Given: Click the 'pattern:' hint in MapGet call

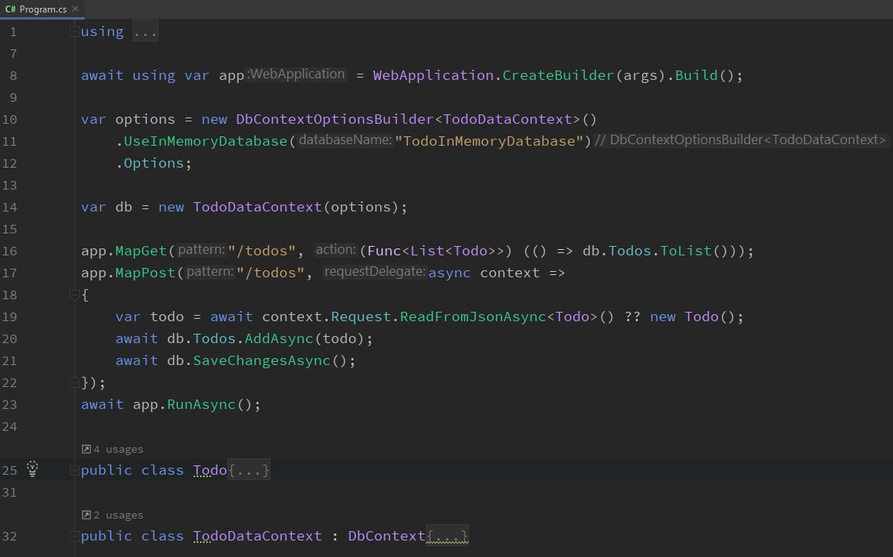Looking at the screenshot, I should (x=201, y=250).
